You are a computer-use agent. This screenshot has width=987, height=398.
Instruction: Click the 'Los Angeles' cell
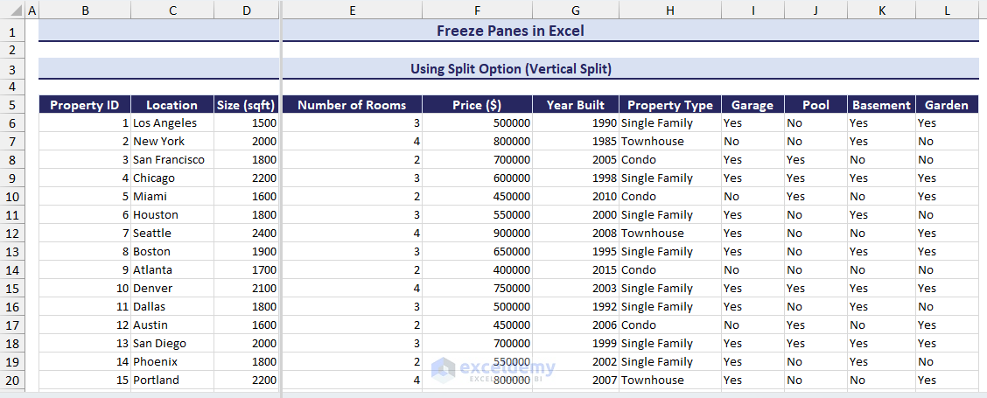pos(171,123)
